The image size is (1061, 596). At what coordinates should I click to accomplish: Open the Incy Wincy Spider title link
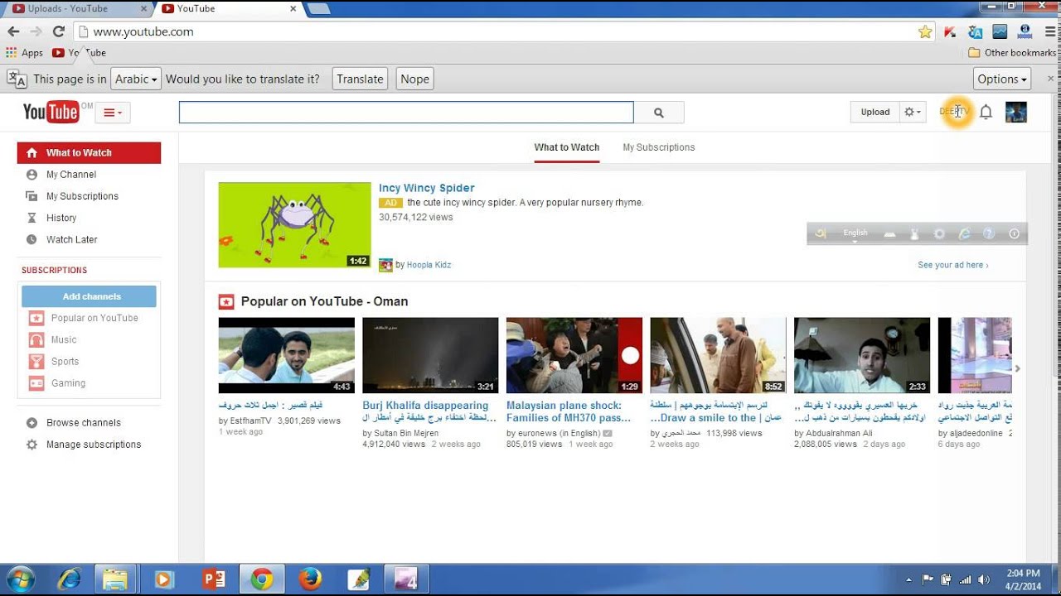(427, 188)
